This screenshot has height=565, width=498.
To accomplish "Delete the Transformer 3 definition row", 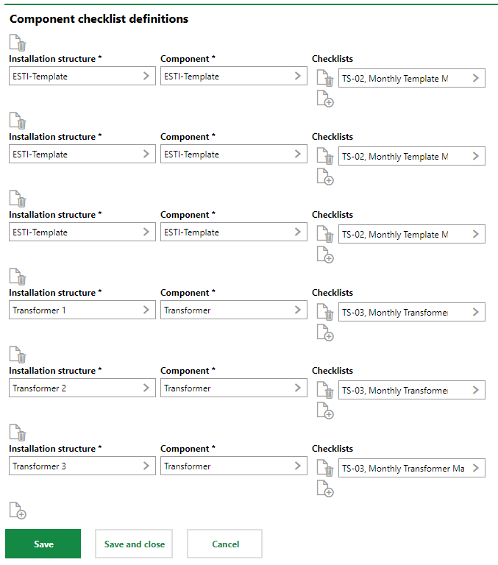I will tap(18, 433).
